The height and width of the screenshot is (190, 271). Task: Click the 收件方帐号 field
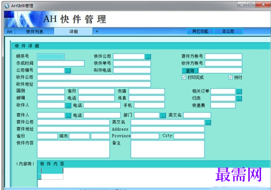pyautogui.click(x=223, y=63)
